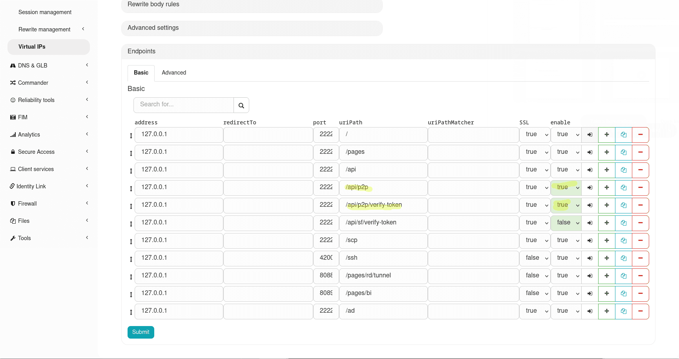This screenshot has width=679, height=359.
Task: Expand the Firewall sidebar section
Action: click(x=49, y=204)
